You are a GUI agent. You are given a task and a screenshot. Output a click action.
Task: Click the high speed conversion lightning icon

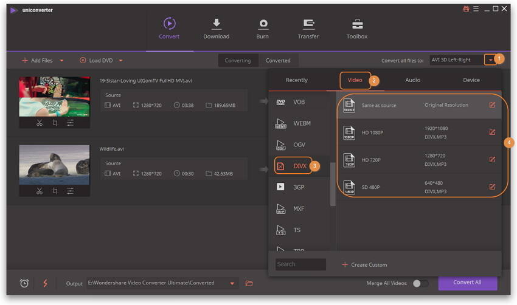[x=45, y=283]
